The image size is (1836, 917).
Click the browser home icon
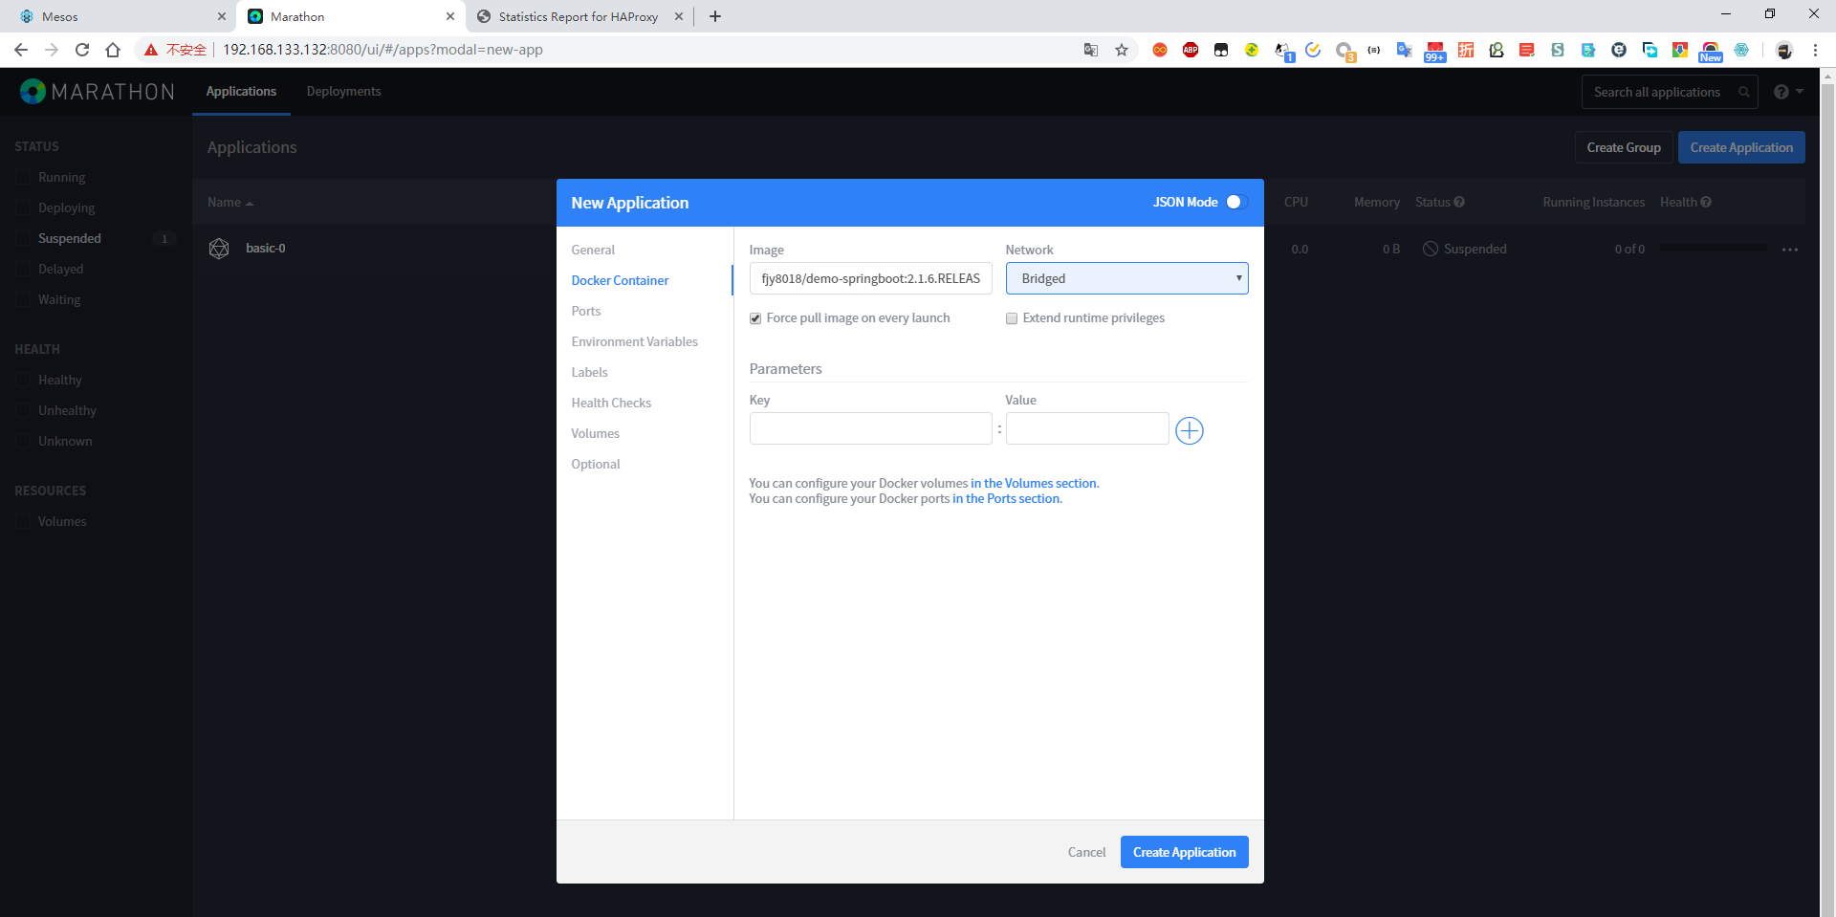113,50
